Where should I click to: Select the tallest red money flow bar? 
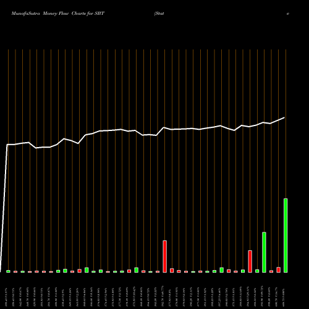tap(164, 256)
